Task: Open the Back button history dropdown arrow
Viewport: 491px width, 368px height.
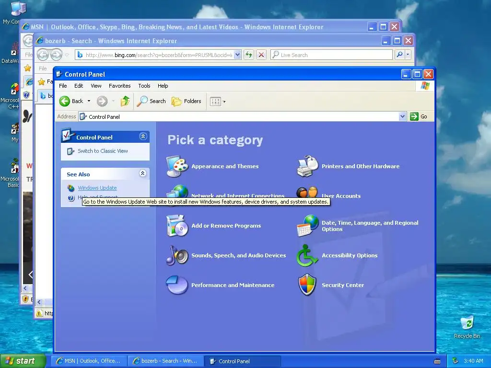Action: (x=89, y=101)
